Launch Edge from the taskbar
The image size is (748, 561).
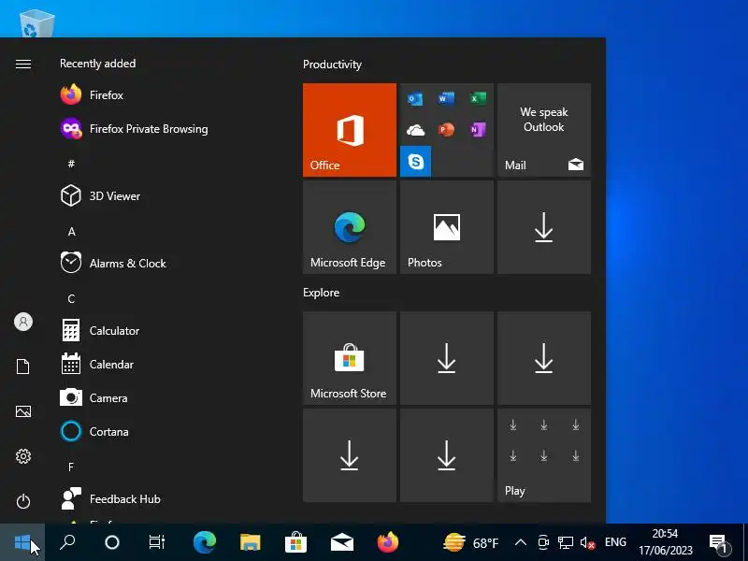(204, 542)
